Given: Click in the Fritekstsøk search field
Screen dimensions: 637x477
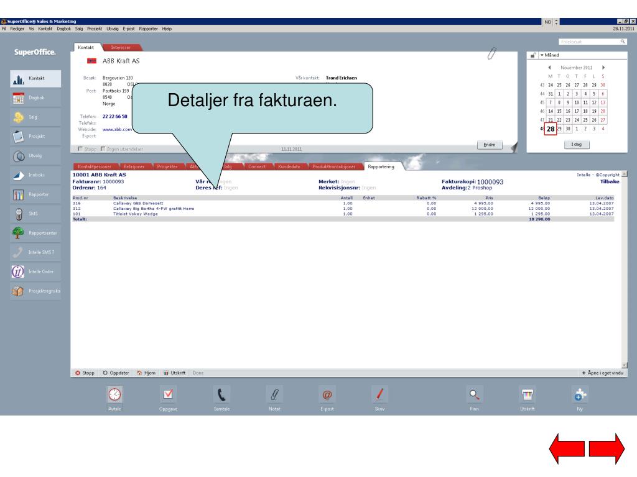Looking at the screenshot, I should tap(589, 42).
